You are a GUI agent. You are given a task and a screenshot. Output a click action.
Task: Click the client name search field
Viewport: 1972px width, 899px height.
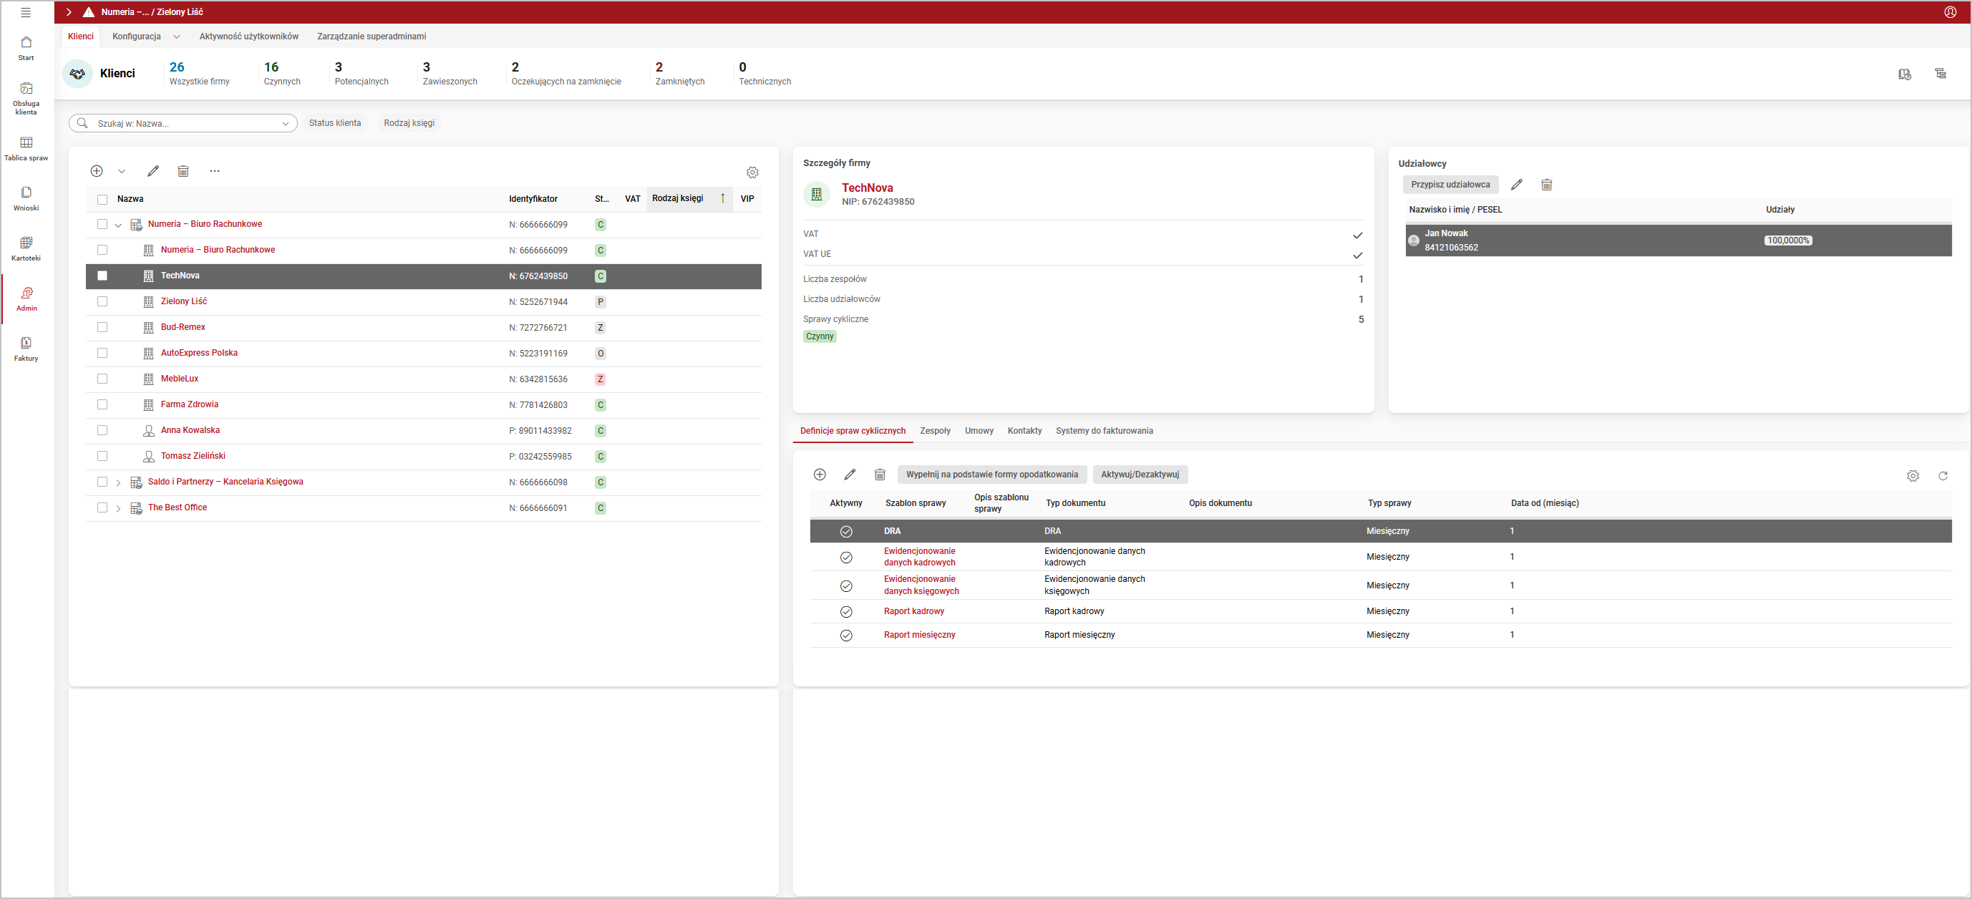click(184, 123)
